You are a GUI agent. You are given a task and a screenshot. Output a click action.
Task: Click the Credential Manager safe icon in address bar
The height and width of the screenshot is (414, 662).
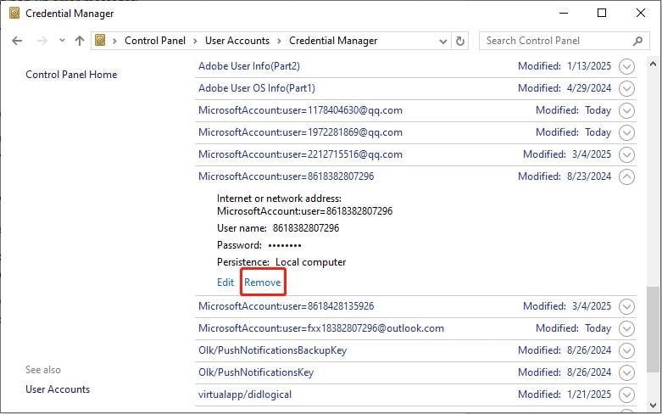101,41
